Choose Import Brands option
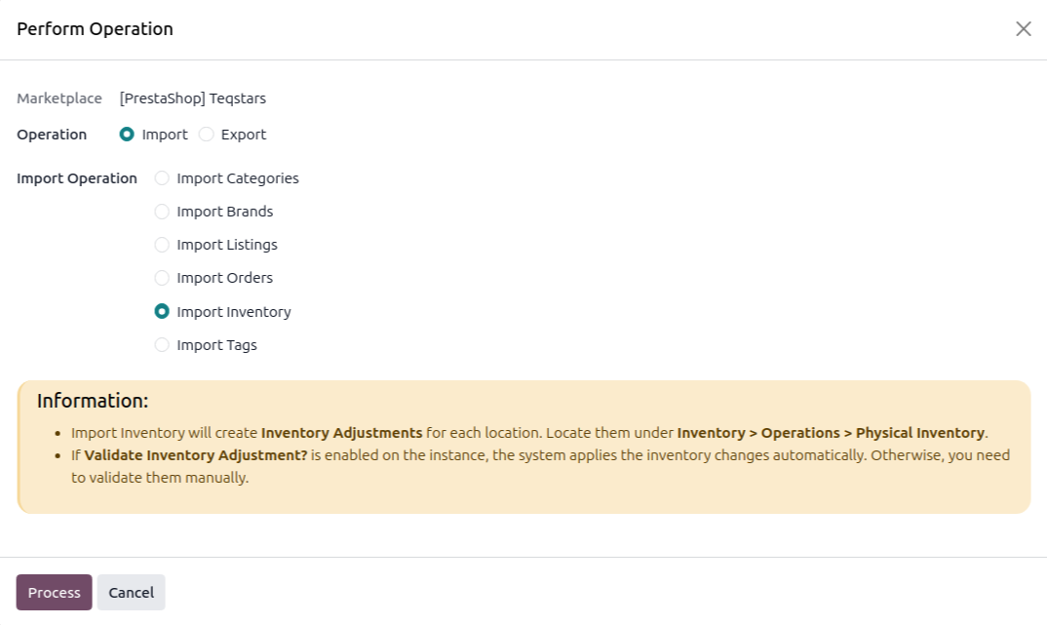 [x=162, y=212]
